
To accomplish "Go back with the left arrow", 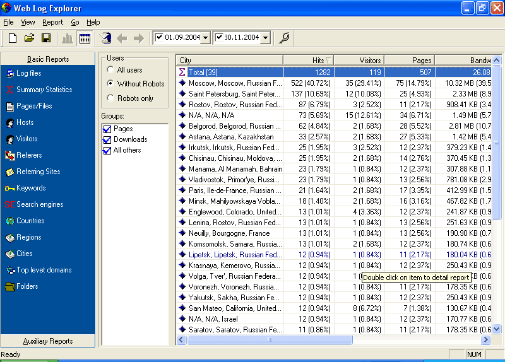I will click(x=122, y=38).
